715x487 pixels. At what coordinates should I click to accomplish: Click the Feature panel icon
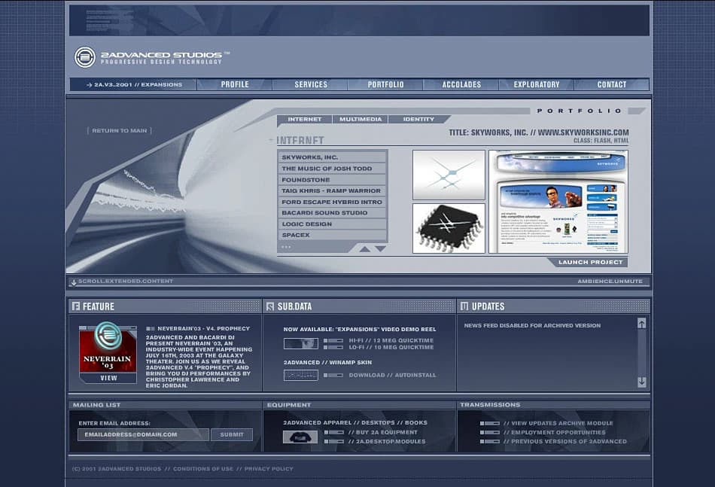click(x=76, y=306)
